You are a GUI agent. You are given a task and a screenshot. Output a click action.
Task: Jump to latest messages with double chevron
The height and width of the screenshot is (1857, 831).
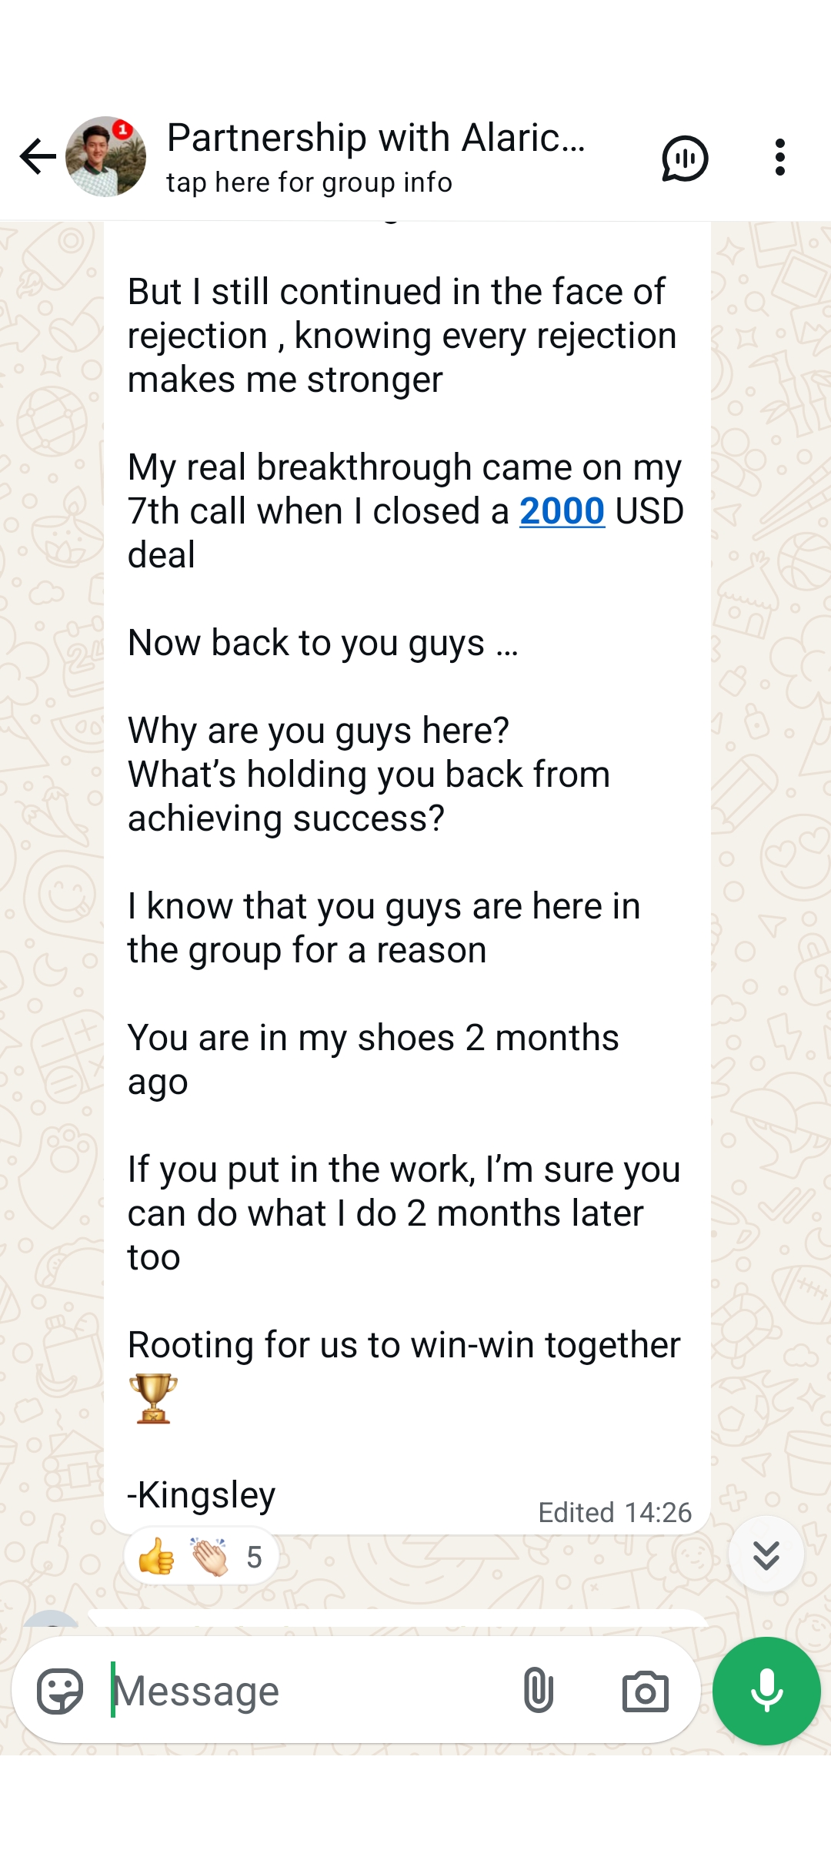tap(766, 1554)
